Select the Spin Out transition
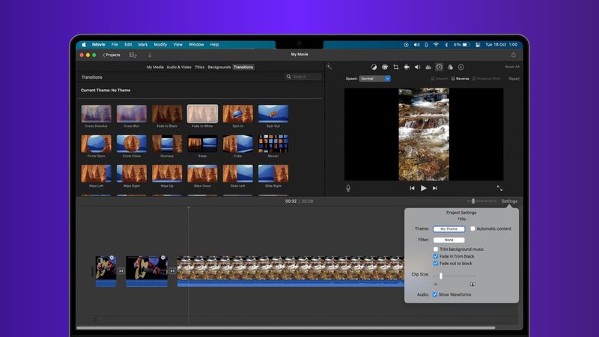 click(x=273, y=114)
